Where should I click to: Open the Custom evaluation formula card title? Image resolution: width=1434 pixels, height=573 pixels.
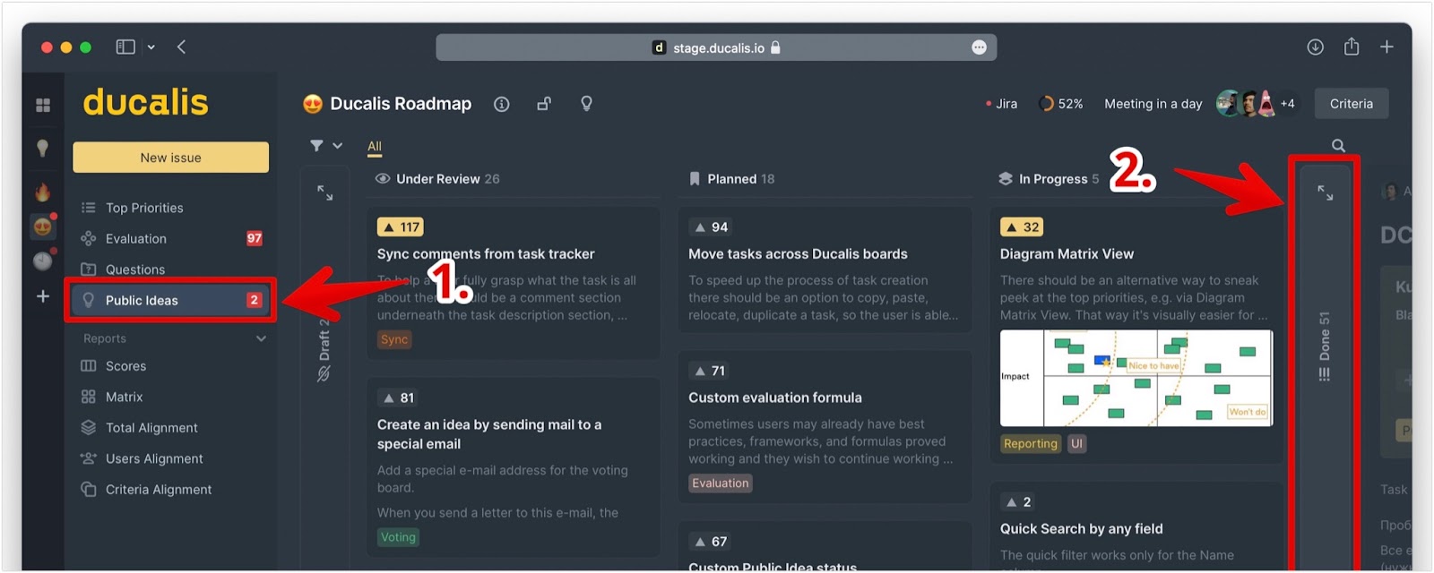(774, 398)
